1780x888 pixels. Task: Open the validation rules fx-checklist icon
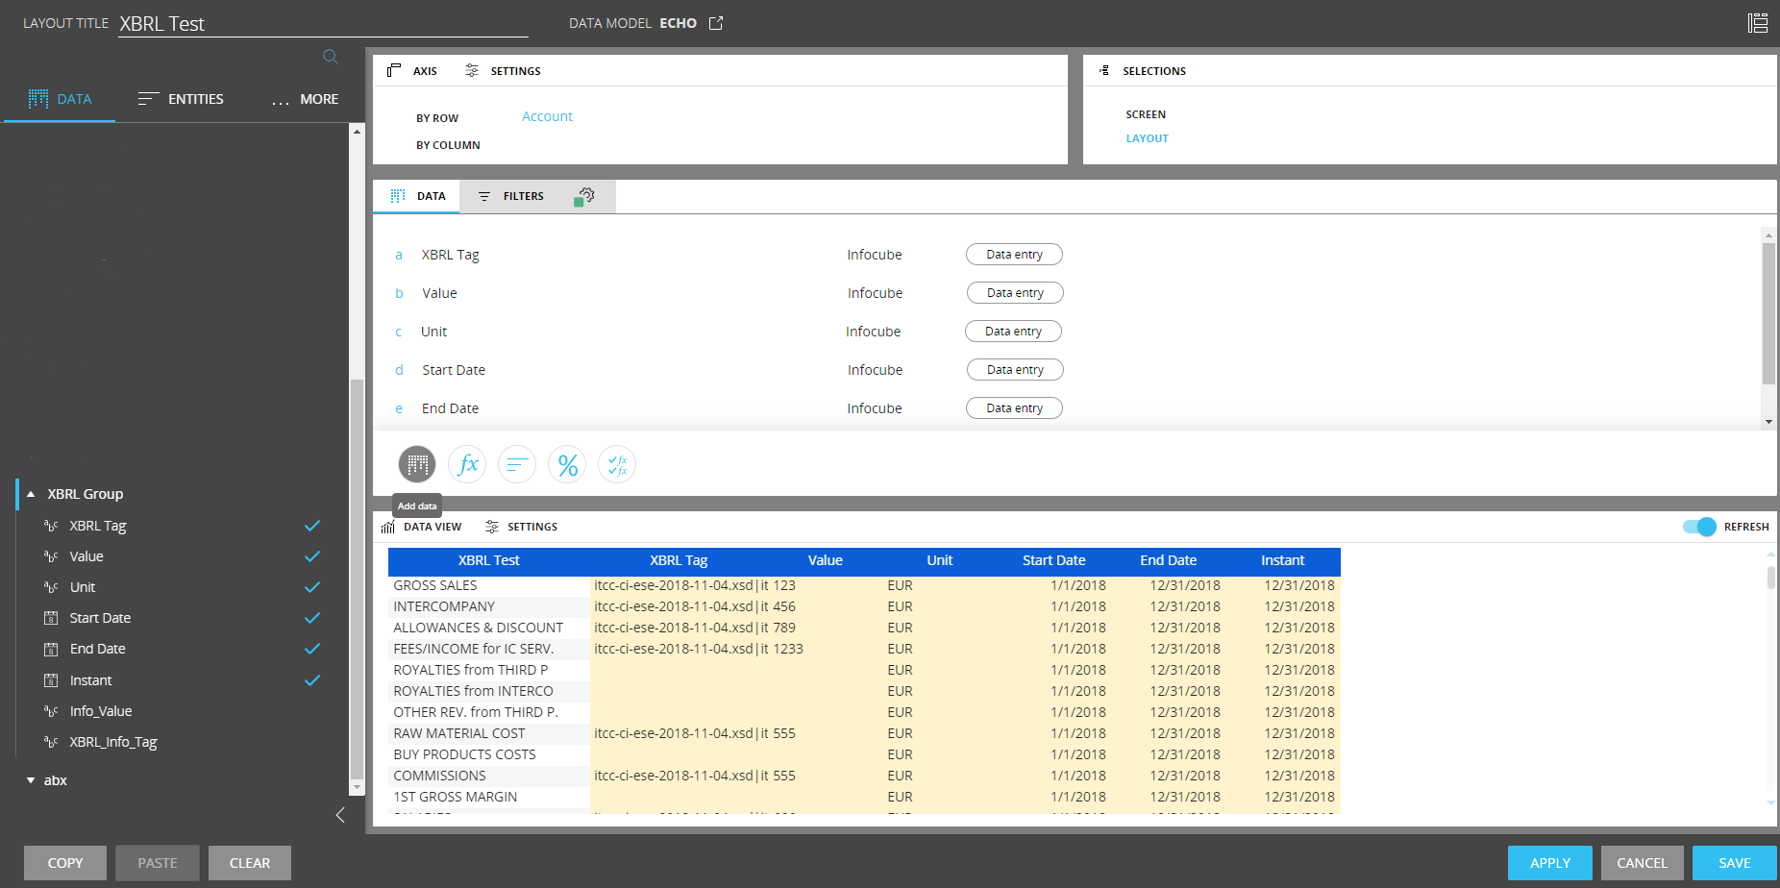616,464
